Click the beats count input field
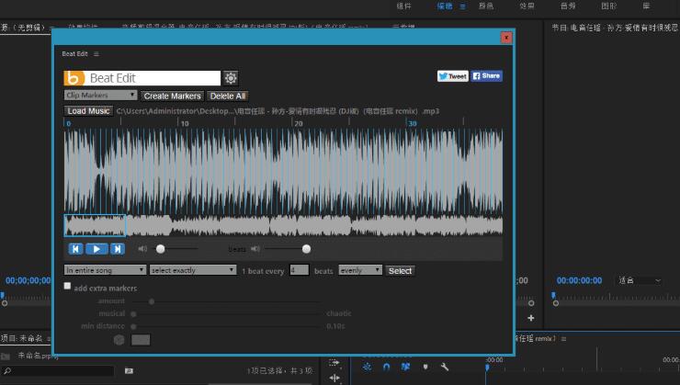 299,270
